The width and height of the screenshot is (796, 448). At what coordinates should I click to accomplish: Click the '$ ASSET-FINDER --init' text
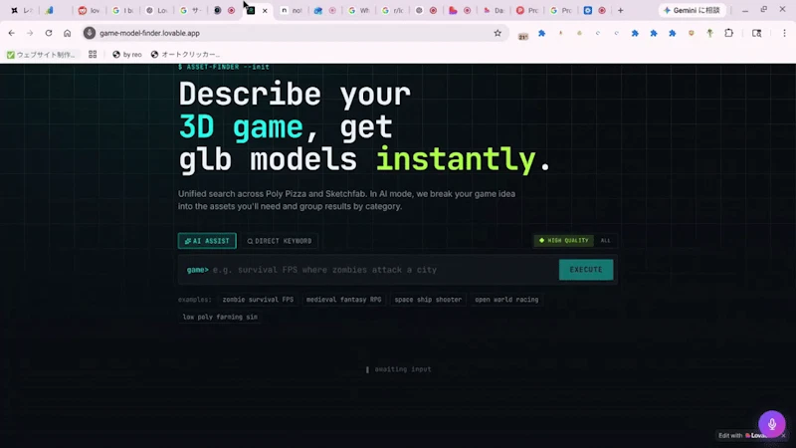pos(223,67)
